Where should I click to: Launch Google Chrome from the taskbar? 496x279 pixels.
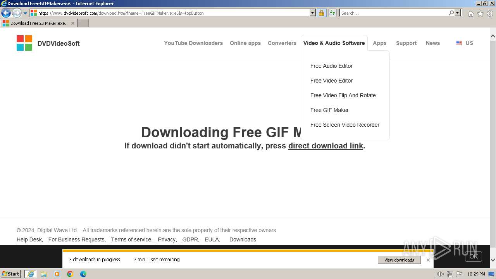pos(70,274)
